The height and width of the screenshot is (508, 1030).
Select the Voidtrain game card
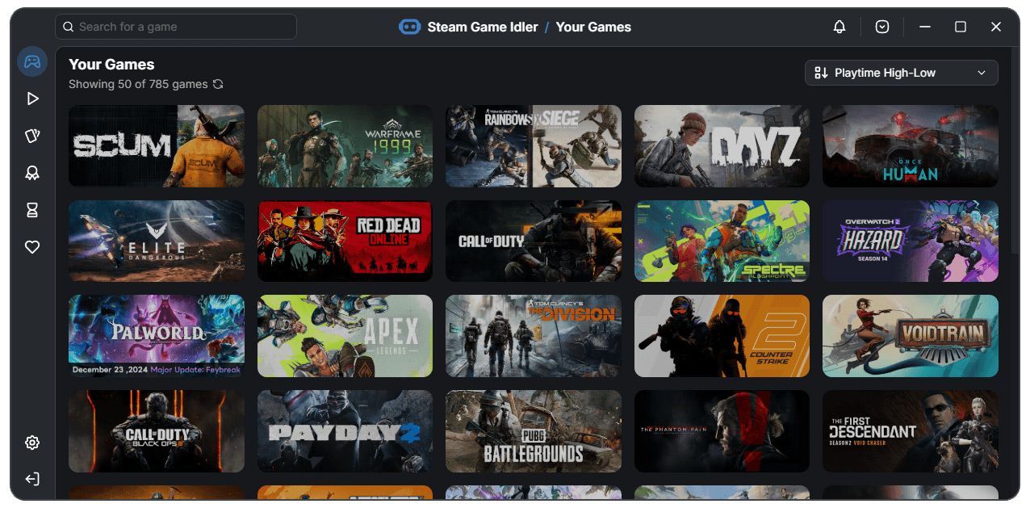[911, 336]
